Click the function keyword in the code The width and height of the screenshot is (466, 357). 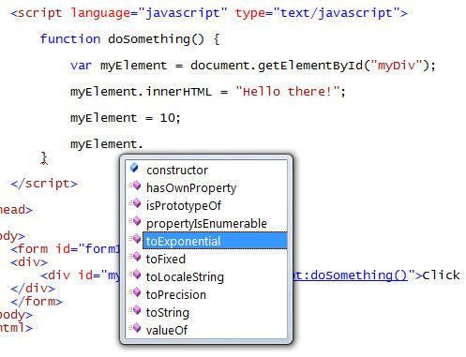(70, 39)
